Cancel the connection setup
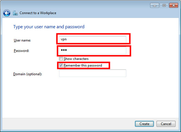Viewport: 181px width, 132px height. click(x=166, y=124)
